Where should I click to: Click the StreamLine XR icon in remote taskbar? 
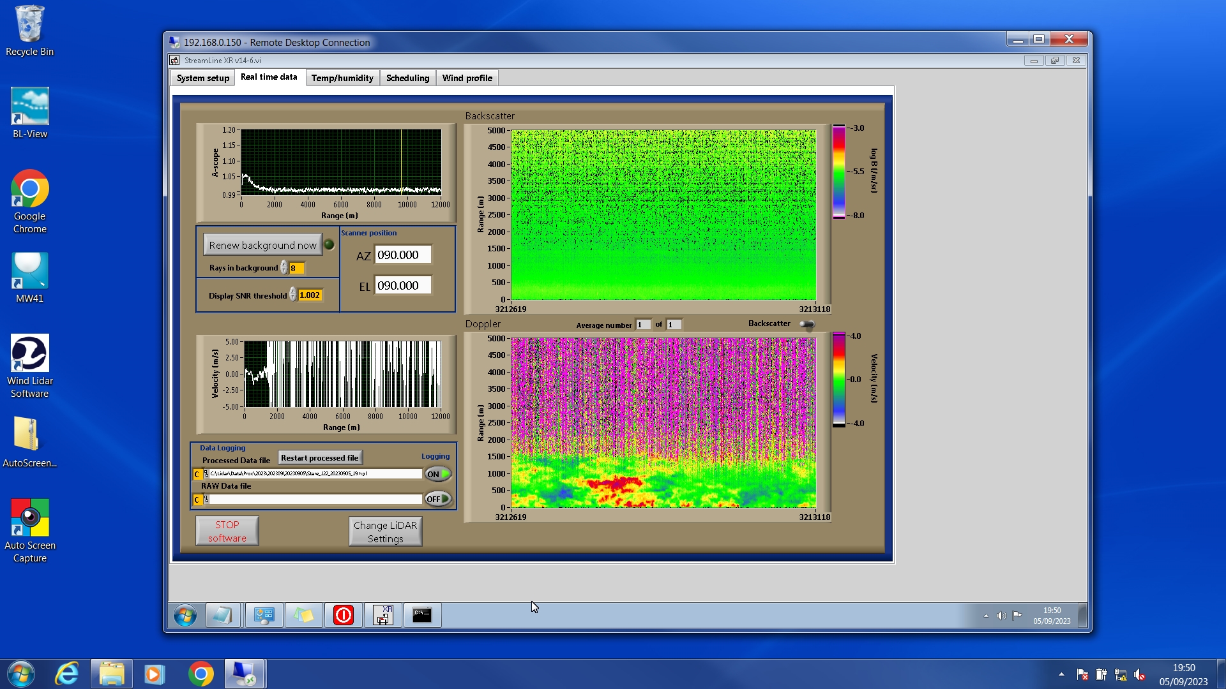[x=382, y=615]
